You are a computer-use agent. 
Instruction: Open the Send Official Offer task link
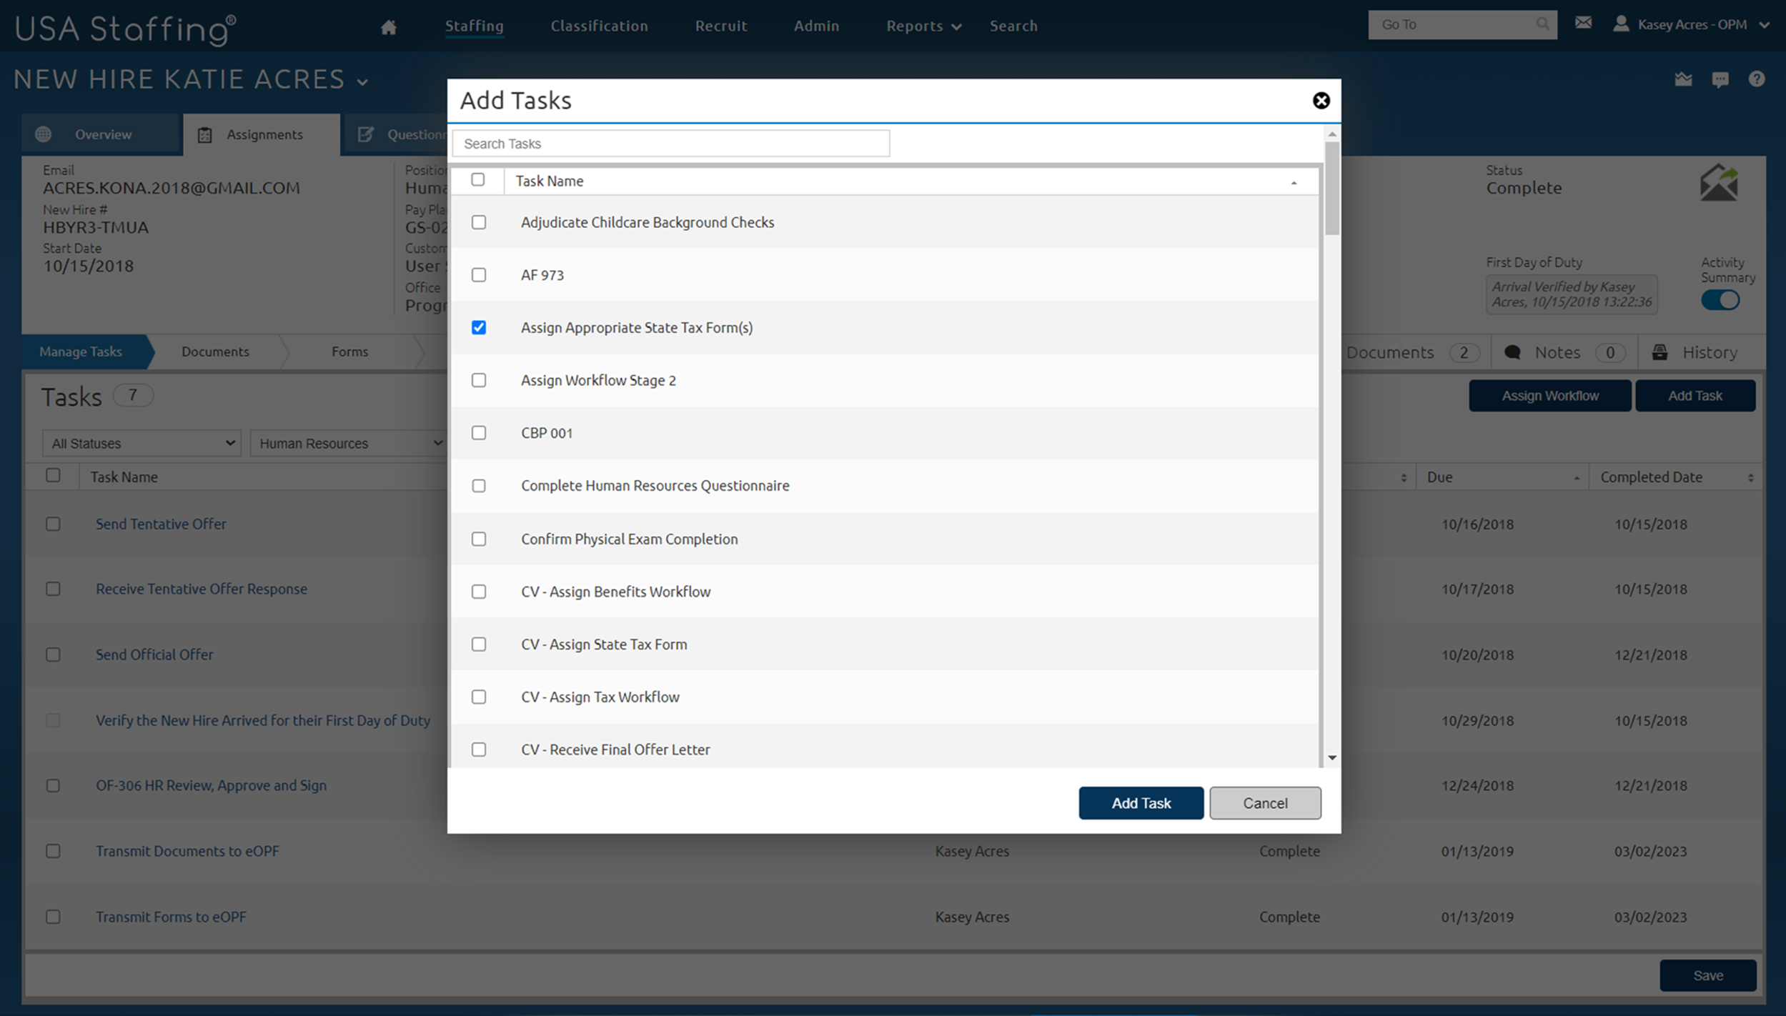(154, 654)
